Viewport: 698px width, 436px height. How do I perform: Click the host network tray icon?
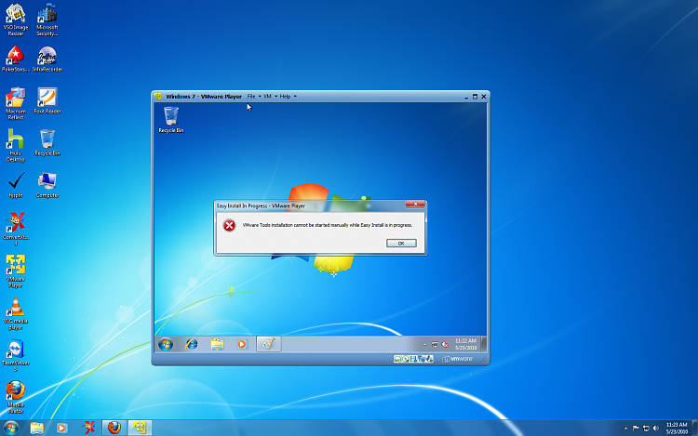point(646,429)
